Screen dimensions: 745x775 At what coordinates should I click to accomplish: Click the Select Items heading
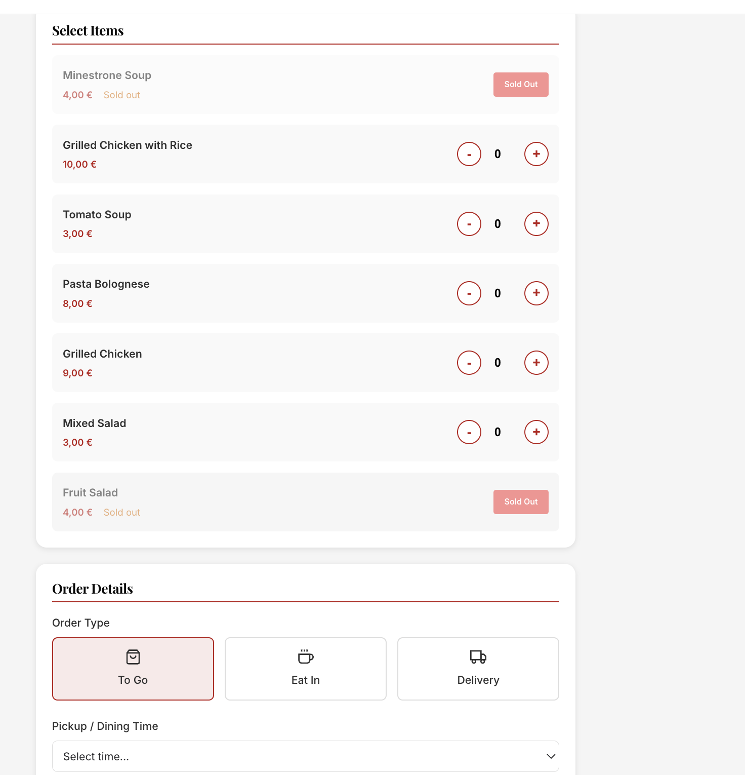(x=88, y=30)
